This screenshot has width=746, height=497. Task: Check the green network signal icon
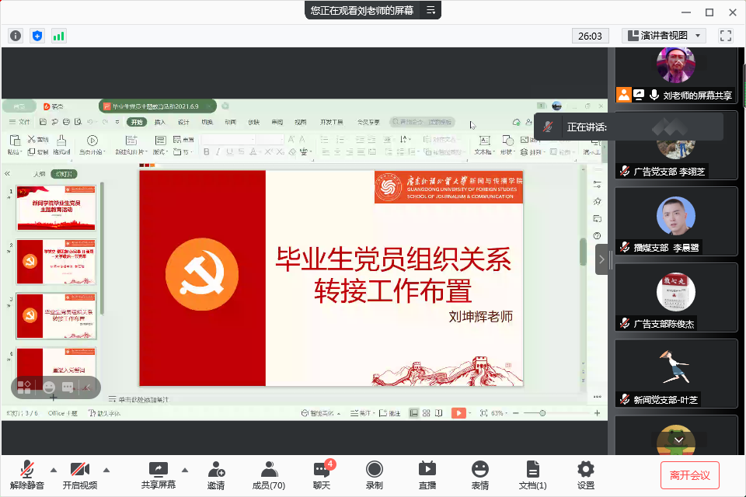coord(59,36)
